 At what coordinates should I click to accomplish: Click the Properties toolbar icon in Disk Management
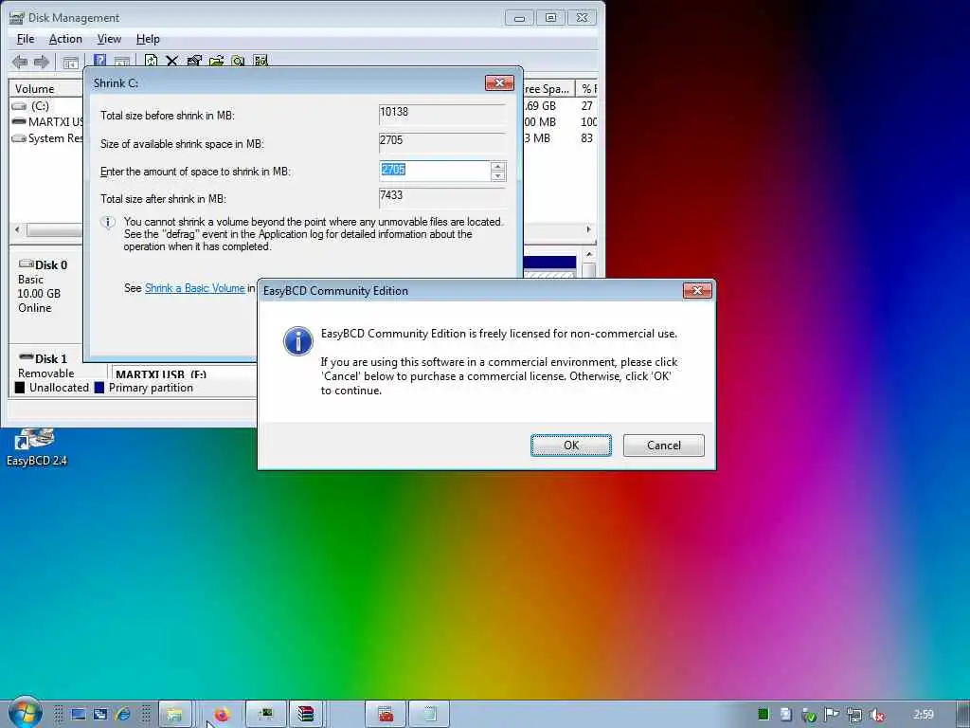pos(193,61)
